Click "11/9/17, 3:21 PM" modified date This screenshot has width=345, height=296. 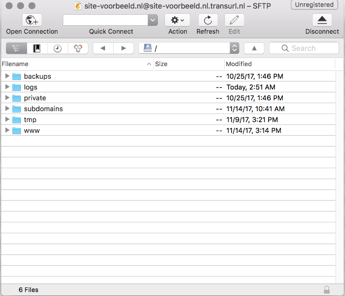pyautogui.click(x=252, y=120)
